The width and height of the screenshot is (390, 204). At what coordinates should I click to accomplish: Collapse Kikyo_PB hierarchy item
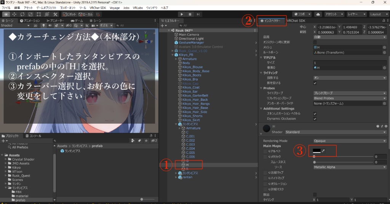[x=173, y=55]
